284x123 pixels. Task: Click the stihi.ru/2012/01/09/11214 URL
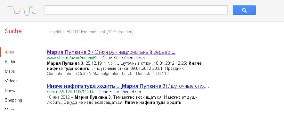[x=70, y=92]
